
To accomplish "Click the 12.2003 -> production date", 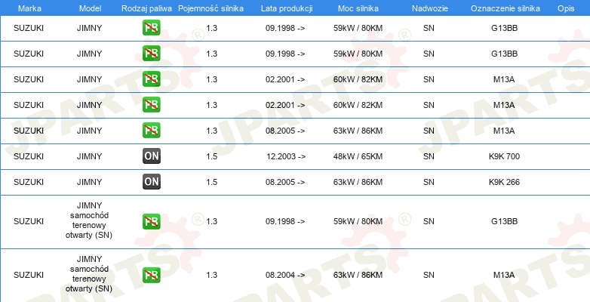I will [x=286, y=156].
